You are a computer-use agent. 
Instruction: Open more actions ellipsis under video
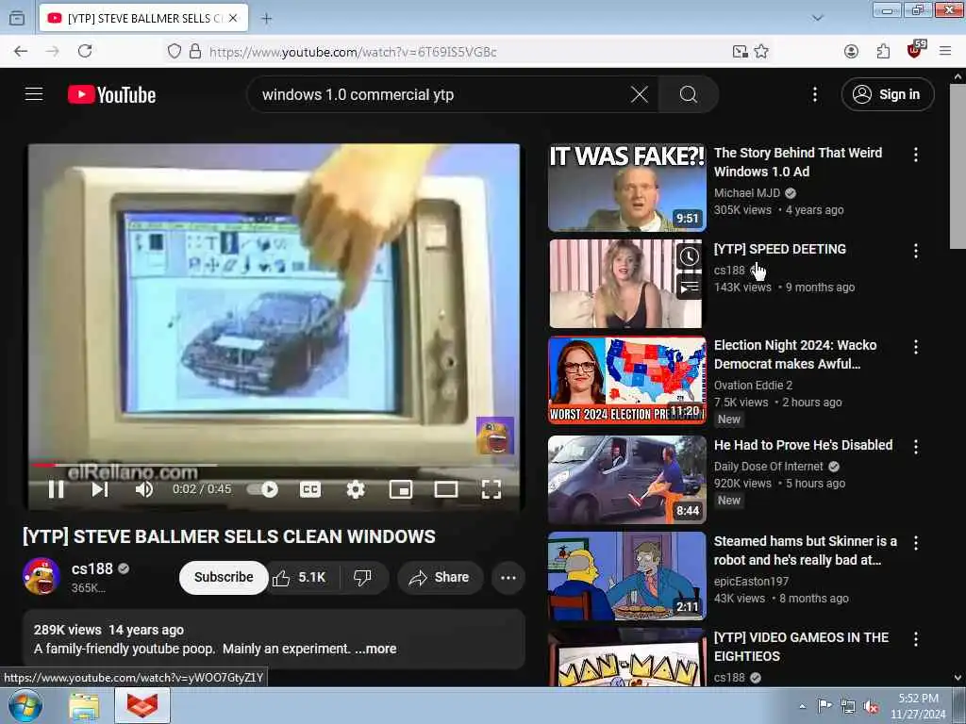coord(508,578)
